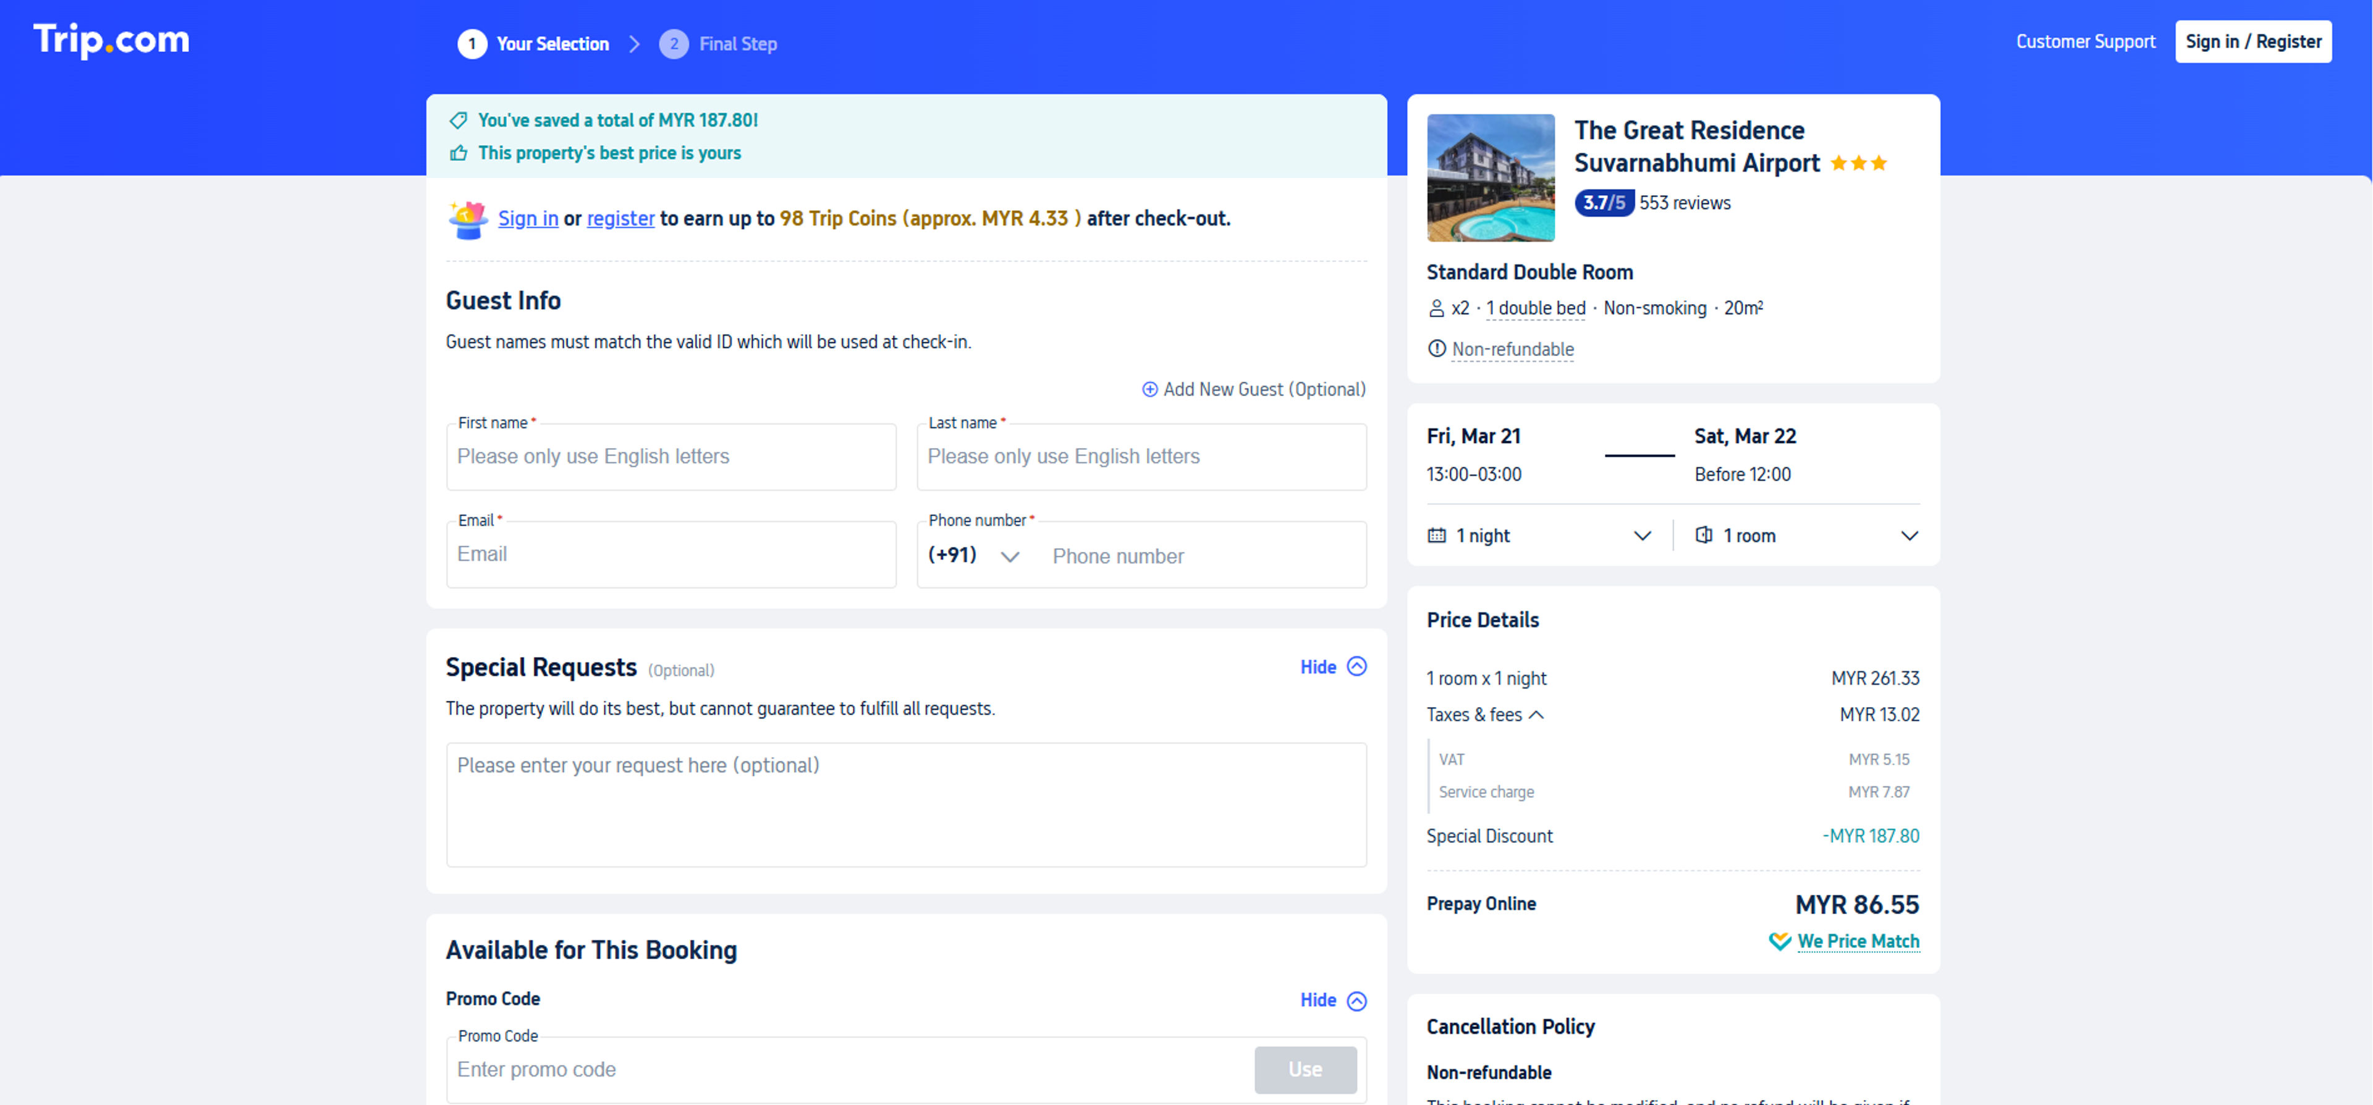Image resolution: width=2373 pixels, height=1105 pixels.
Task: Click the Prepay Online MYR 86.55 total
Action: click(x=1857, y=904)
